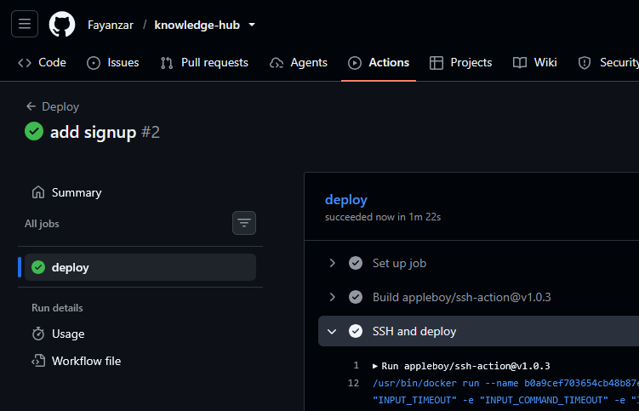Click the table icon on Projects tab

point(436,63)
